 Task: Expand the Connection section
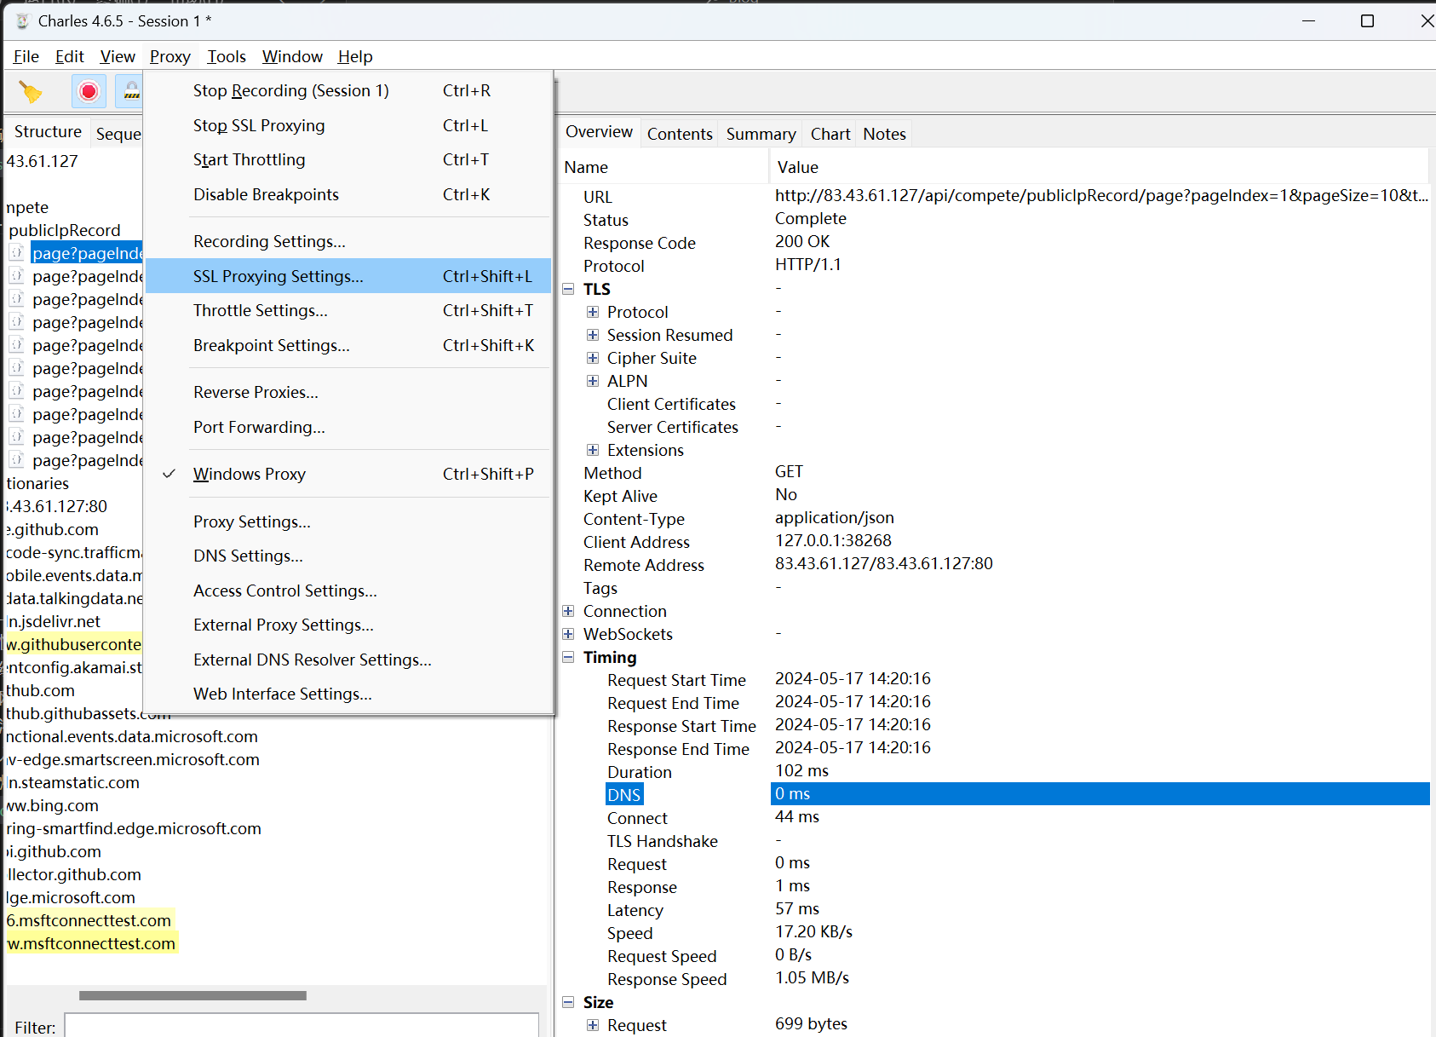tap(568, 611)
